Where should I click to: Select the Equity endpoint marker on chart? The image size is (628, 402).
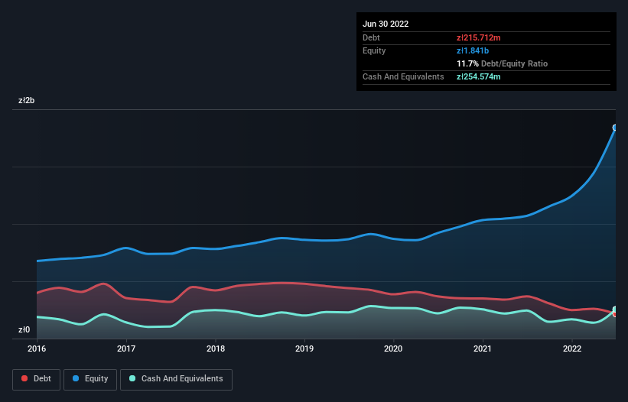tap(615, 128)
